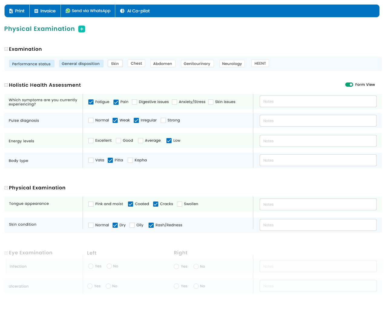The height and width of the screenshot is (319, 384).
Task: Switch to the HEENT tab
Action: tap(260, 63)
